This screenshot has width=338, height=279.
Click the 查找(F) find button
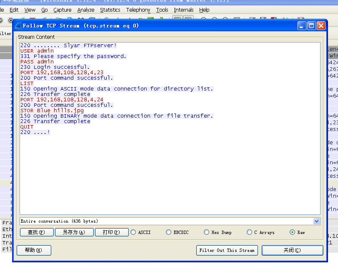tap(37, 232)
